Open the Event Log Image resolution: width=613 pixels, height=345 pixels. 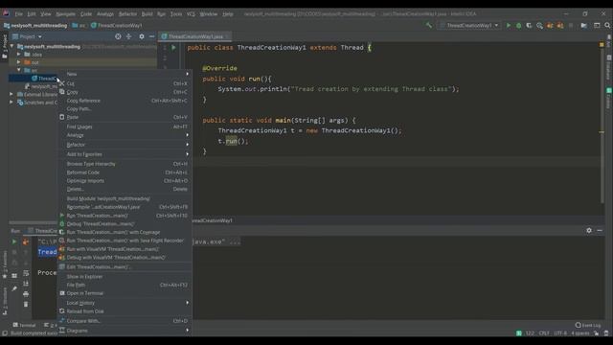point(587,325)
